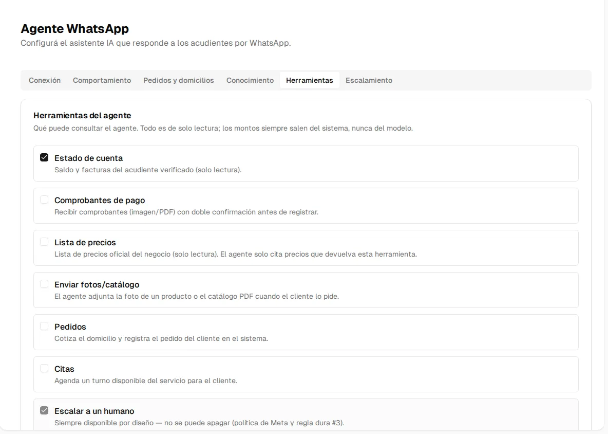Image resolution: width=608 pixels, height=434 pixels.
Task: Enable the Enviar fotos/catálogo checkbox
Action: click(x=44, y=284)
